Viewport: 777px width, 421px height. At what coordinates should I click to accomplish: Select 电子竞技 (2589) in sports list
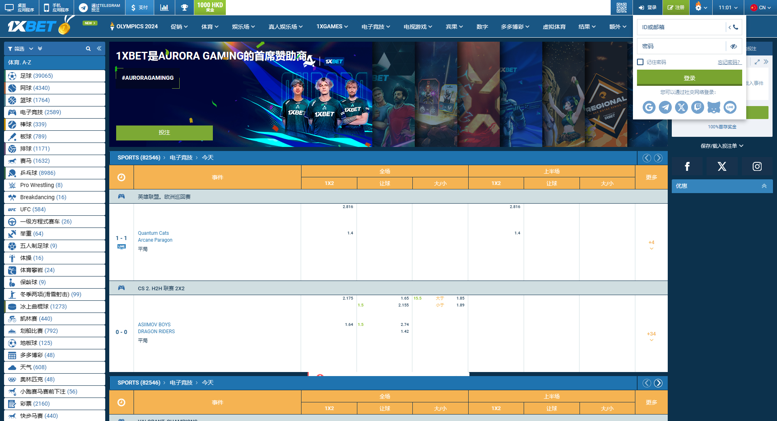55,112
